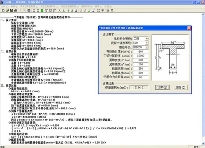
Task: Click member icon right after inverted-L icon
Action: (x=59, y=10)
